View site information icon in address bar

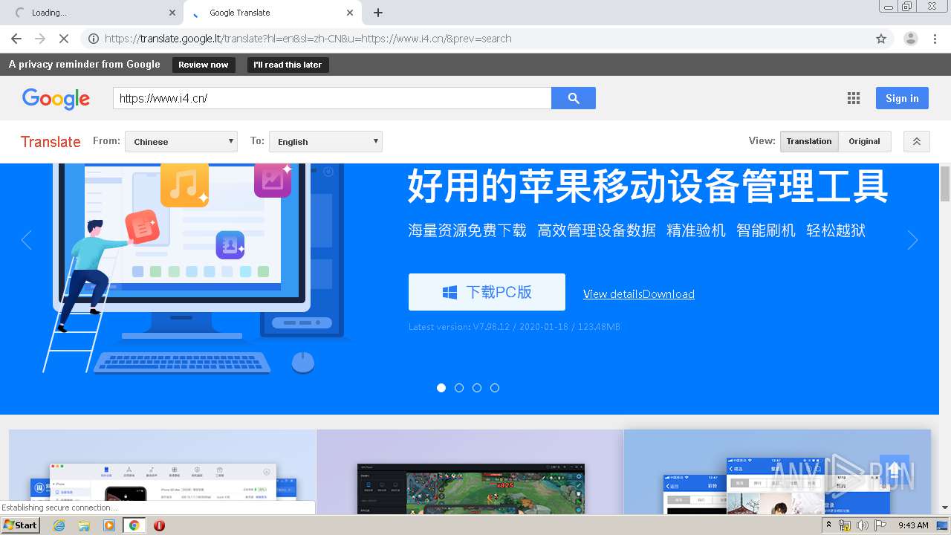[x=94, y=39]
